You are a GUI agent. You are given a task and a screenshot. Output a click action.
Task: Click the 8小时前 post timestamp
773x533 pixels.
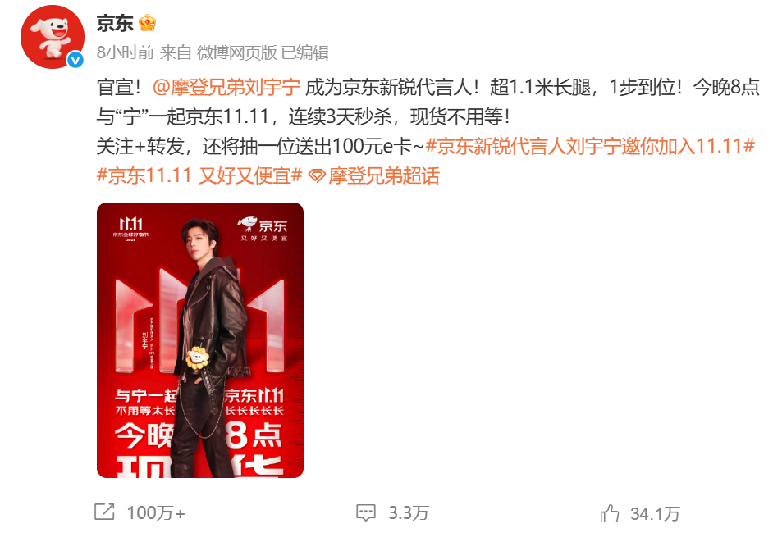click(126, 52)
